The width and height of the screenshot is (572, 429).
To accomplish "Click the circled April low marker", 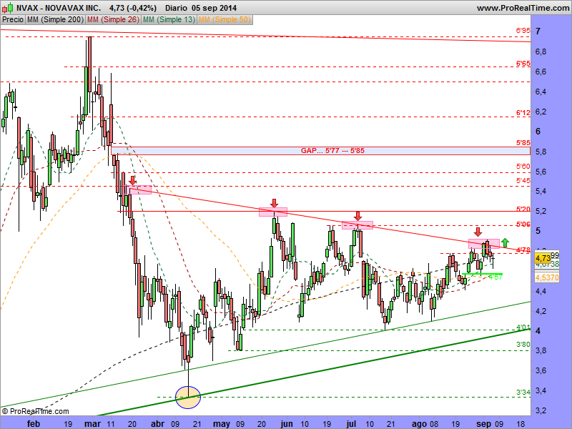I will tap(188, 396).
